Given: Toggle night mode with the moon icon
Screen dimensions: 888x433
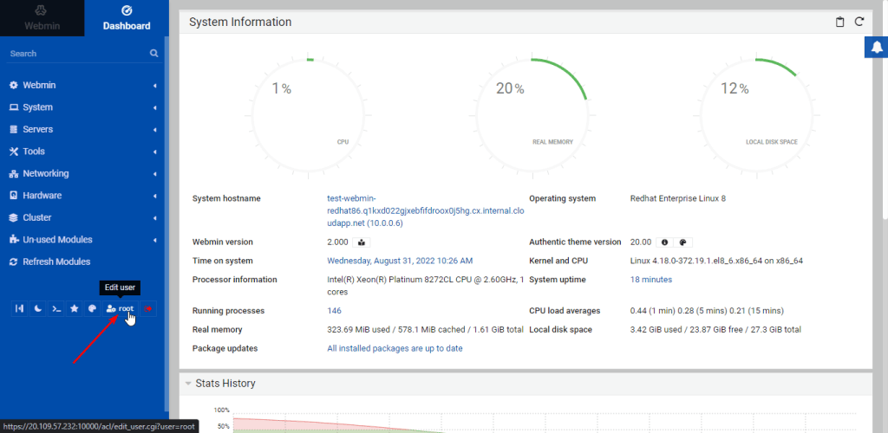Looking at the screenshot, I should (x=38, y=308).
